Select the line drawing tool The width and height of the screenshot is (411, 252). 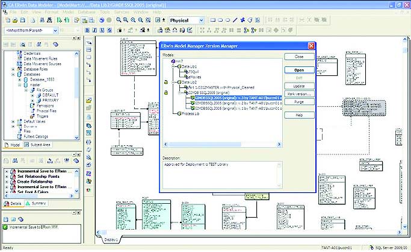pos(235,20)
